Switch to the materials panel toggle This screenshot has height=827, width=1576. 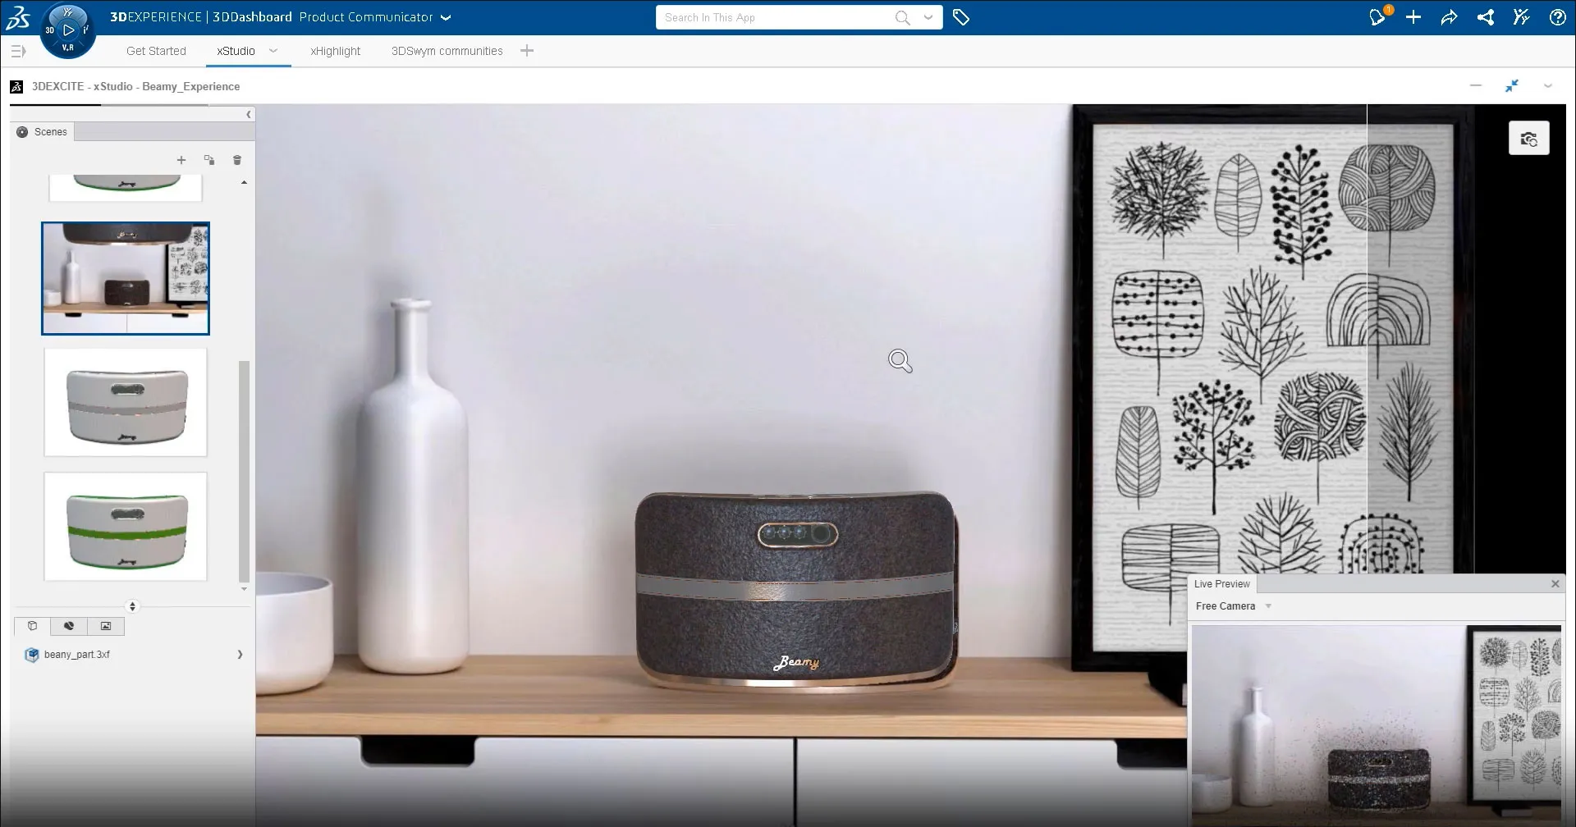69,626
